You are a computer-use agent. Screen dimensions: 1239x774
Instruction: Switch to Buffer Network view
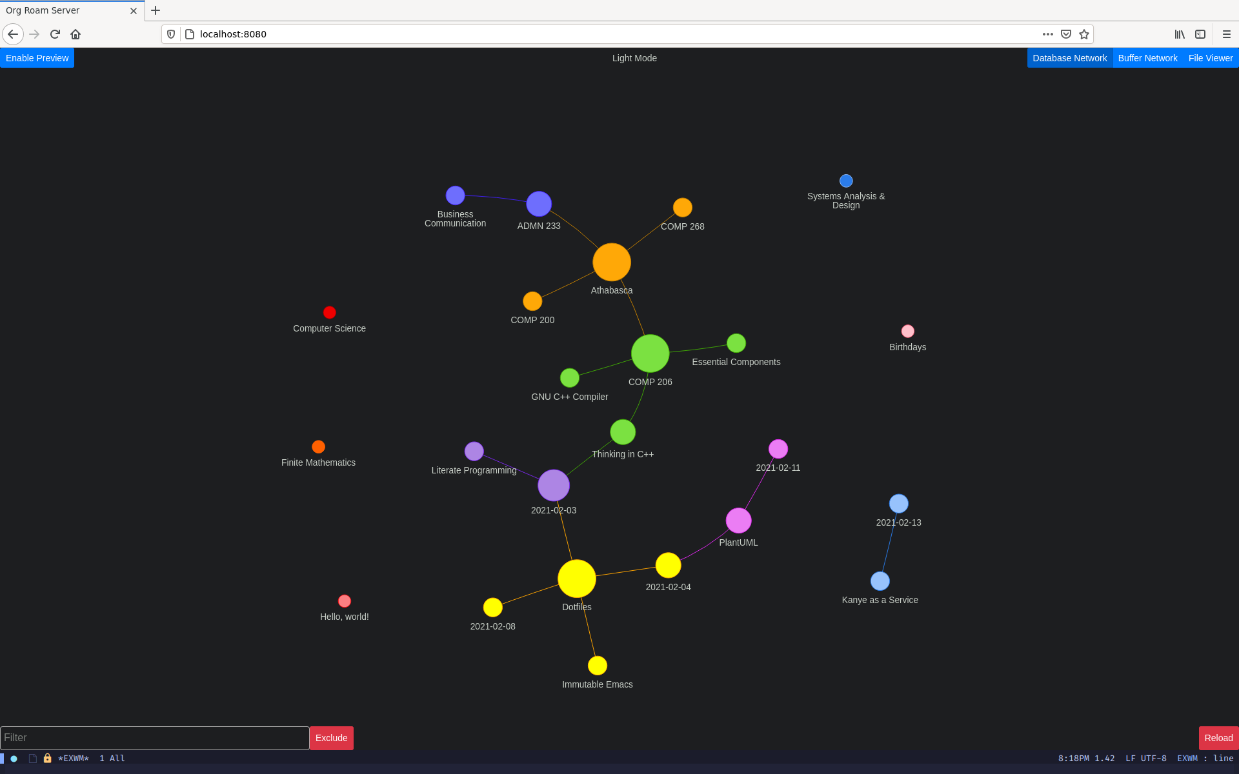[1148, 58]
